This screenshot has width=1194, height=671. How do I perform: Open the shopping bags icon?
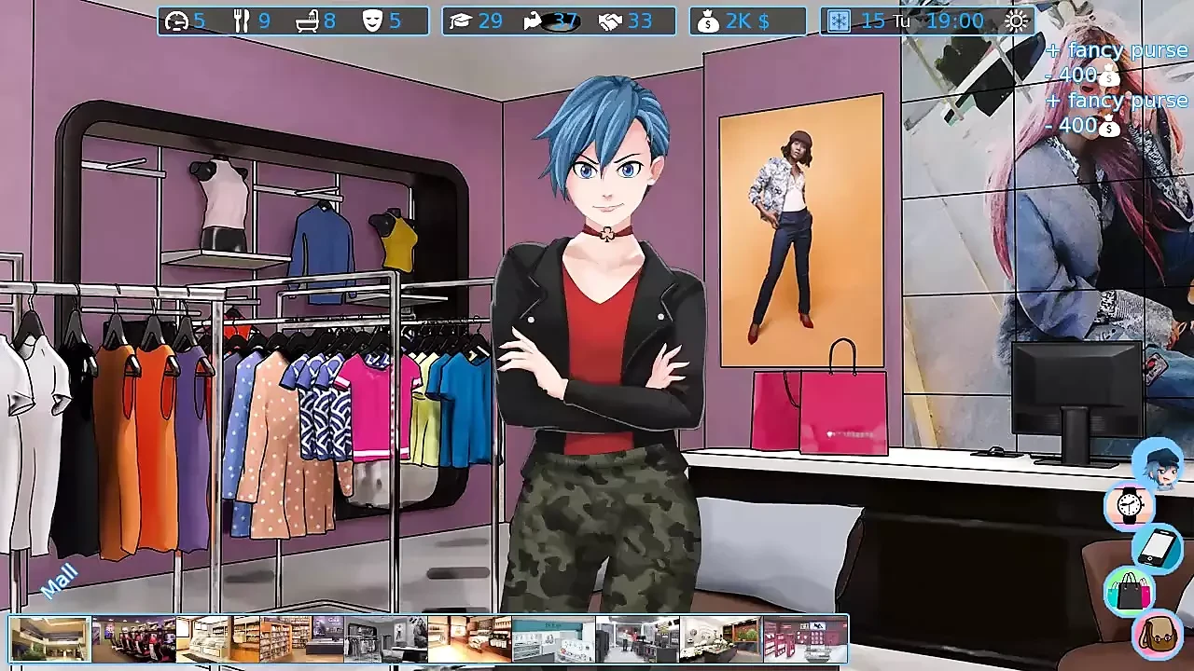click(x=1130, y=590)
